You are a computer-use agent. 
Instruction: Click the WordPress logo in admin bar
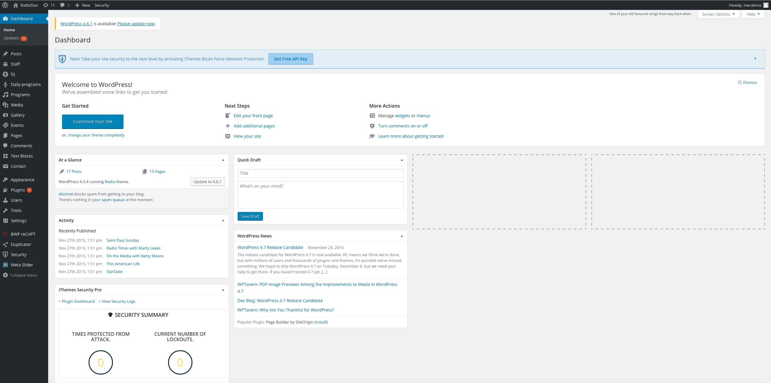tap(5, 5)
